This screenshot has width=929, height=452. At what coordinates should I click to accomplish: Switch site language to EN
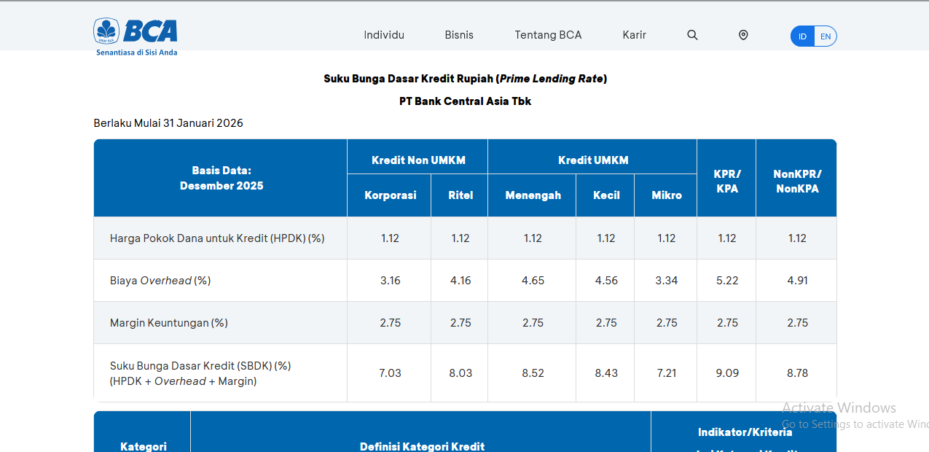(826, 36)
